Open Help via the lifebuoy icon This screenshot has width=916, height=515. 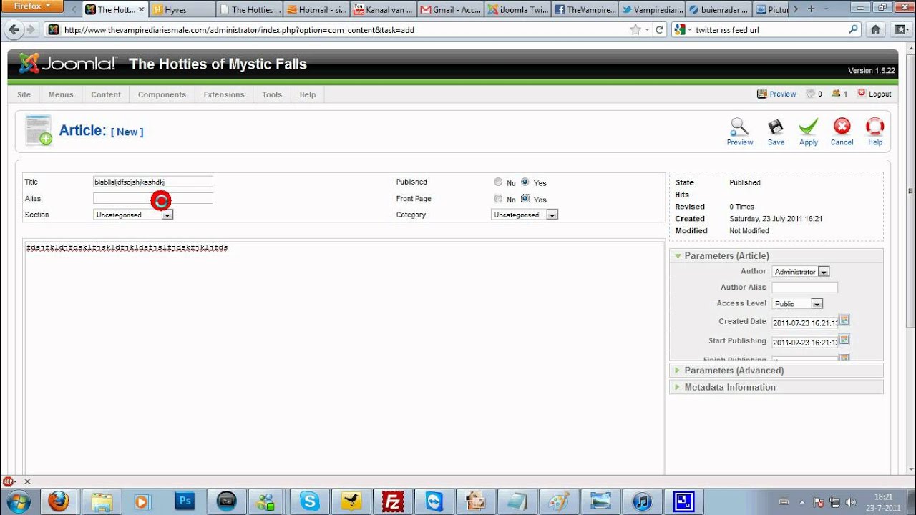[x=875, y=127]
